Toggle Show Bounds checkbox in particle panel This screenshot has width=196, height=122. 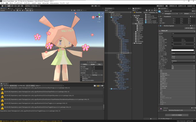pos(81,79)
